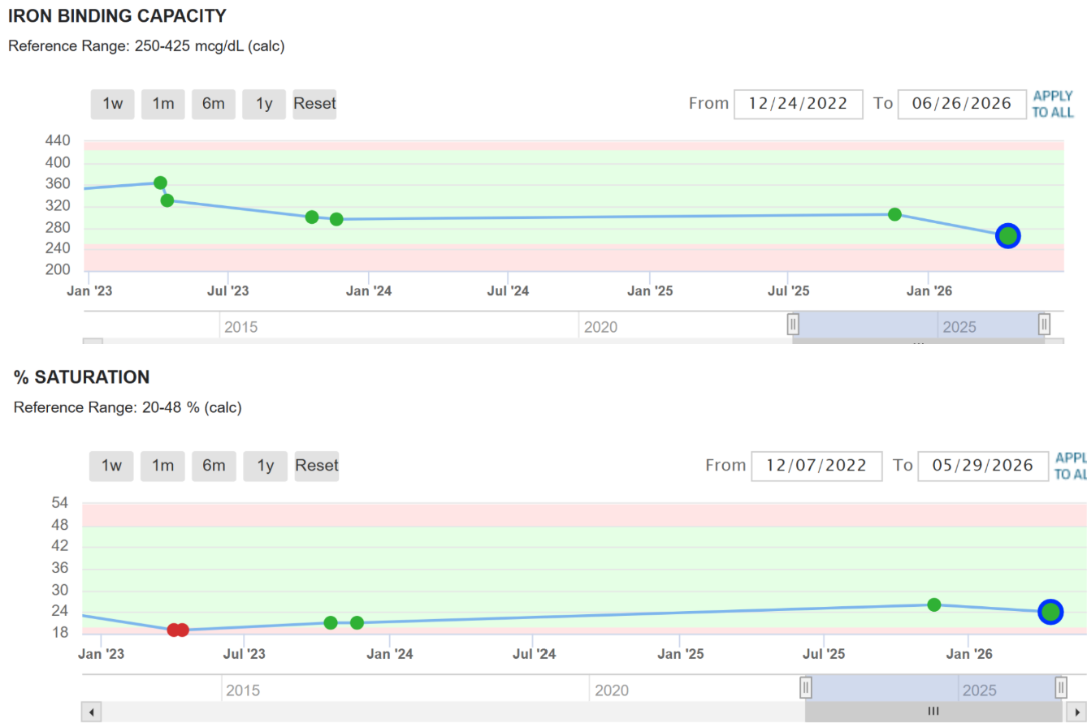The height and width of the screenshot is (727, 1087).
Task: Click From date field showing 12/24/2022
Action: (x=799, y=104)
